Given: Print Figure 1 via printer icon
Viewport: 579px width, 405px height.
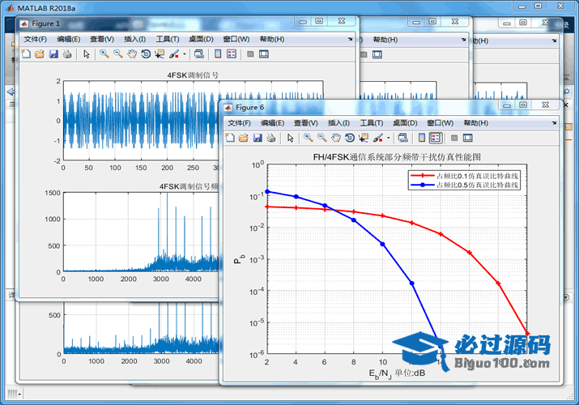Looking at the screenshot, I should point(67,54).
